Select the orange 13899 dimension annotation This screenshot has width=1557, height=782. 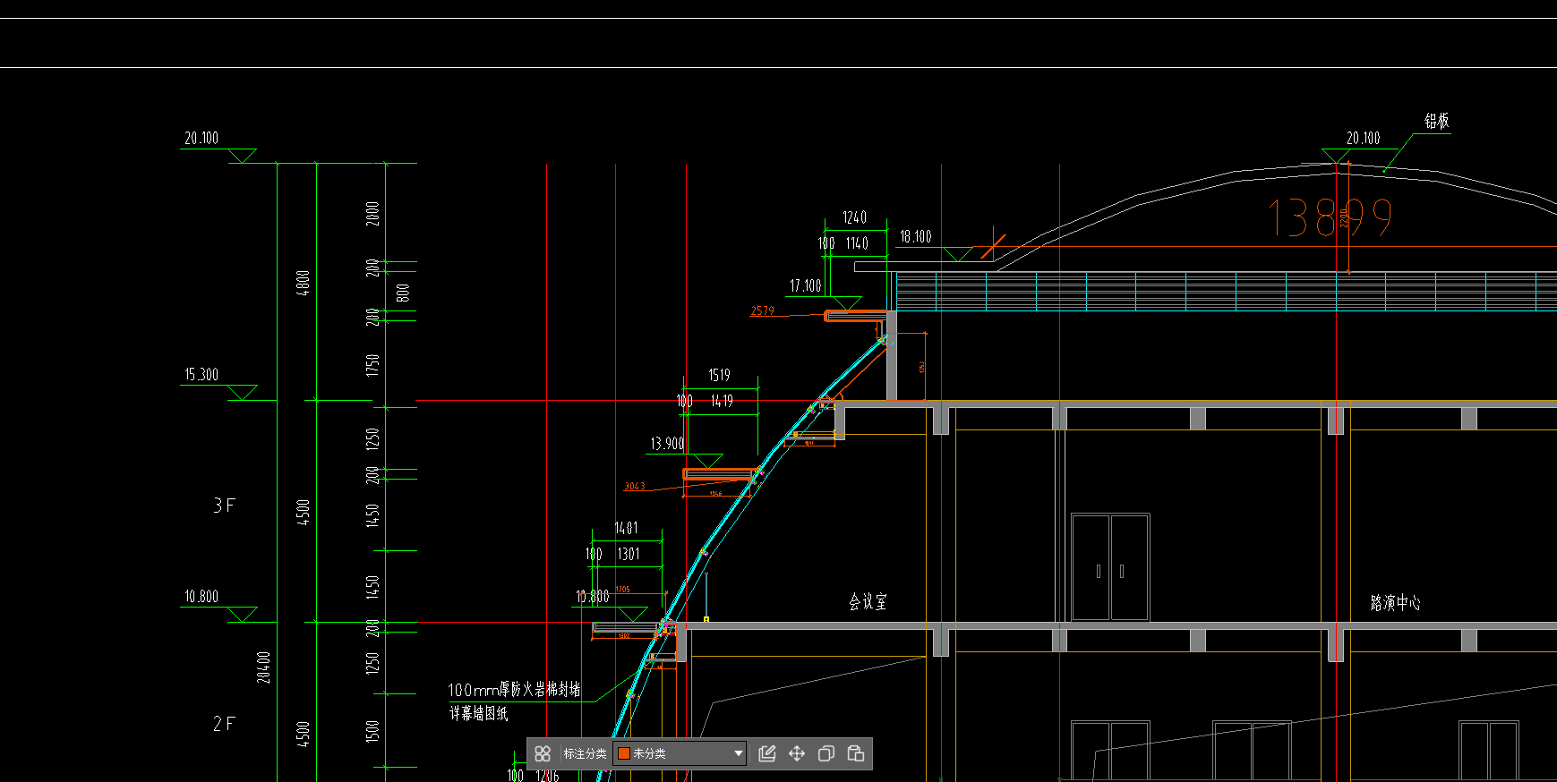pos(1330,217)
